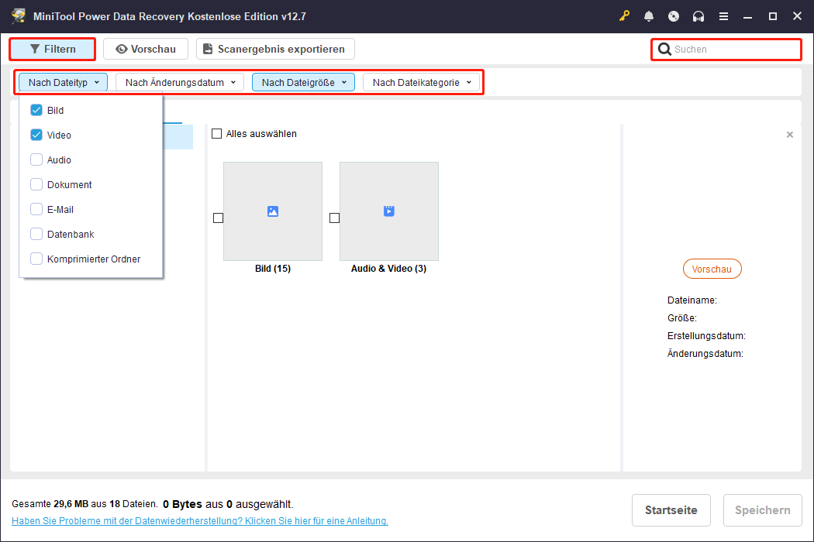
Task: Expand the Nach Dateigröße filter
Action: coord(303,81)
